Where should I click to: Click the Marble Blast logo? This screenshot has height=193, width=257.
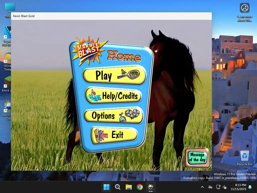[x=89, y=51]
